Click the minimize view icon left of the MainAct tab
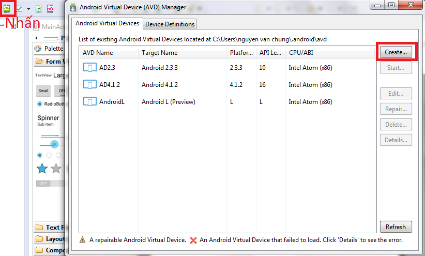This screenshot has width=425, height=256. [2, 25]
